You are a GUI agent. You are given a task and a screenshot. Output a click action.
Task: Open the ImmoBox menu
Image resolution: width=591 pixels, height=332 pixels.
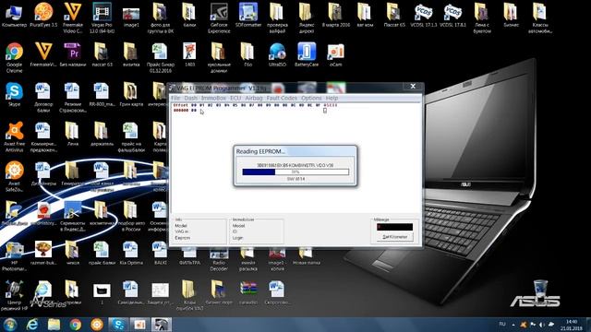coord(213,98)
